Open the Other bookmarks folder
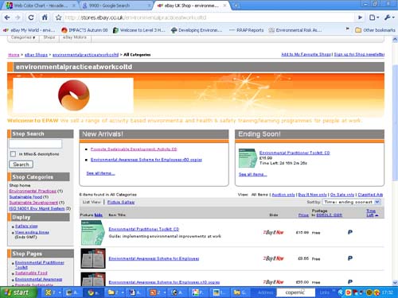This screenshot has height=298, width=398. [x=376, y=30]
